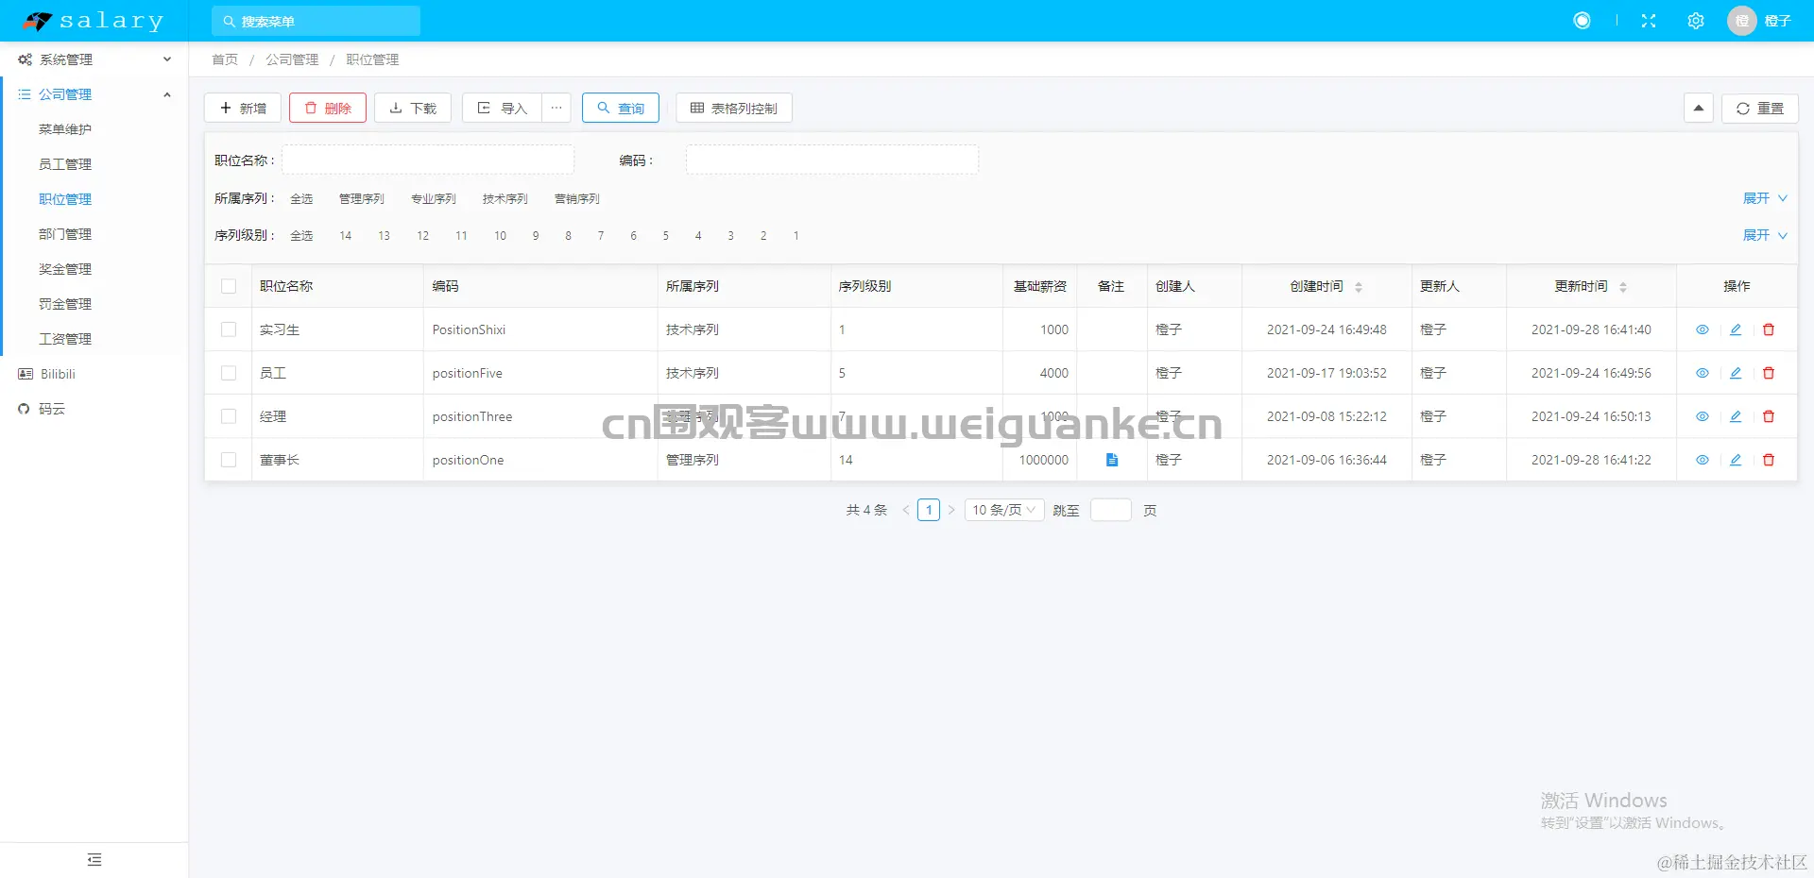Focus the 职位名称 input field
The image size is (1814, 878).
coord(428,160)
